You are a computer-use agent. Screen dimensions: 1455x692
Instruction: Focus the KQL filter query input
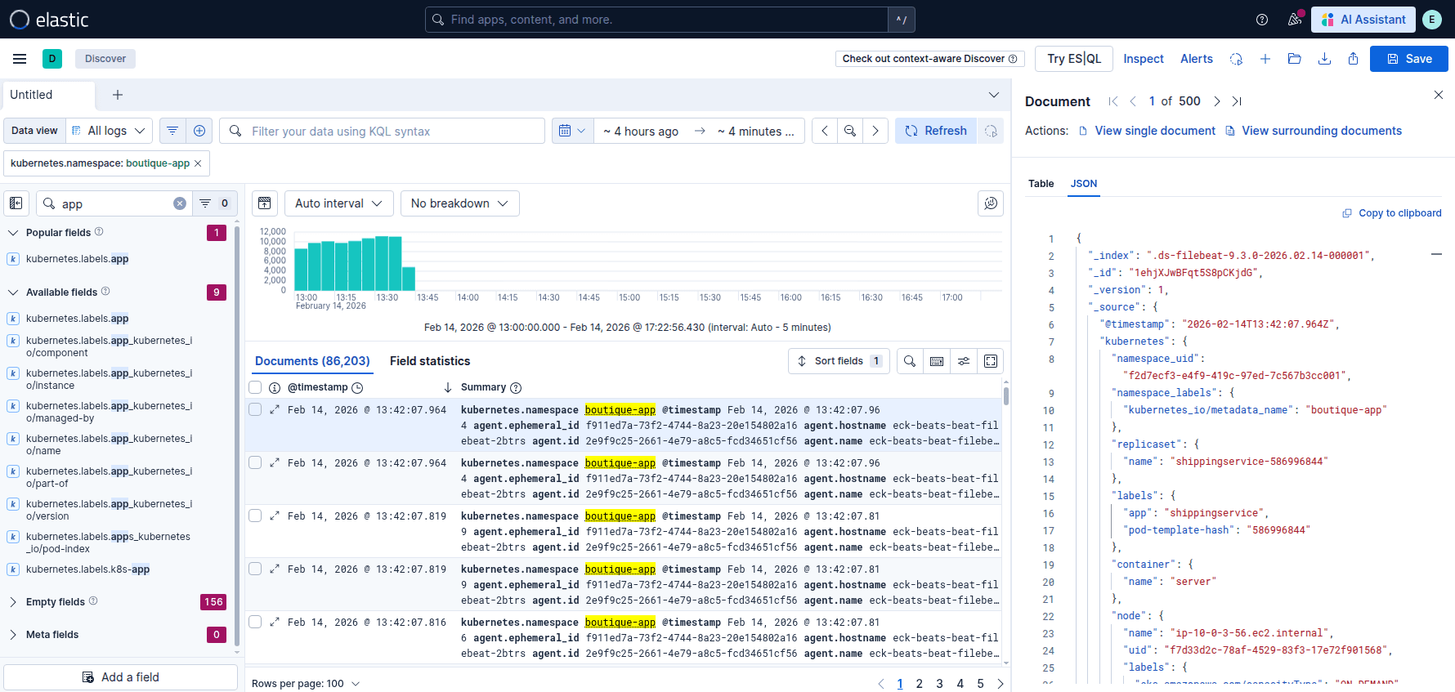(383, 131)
